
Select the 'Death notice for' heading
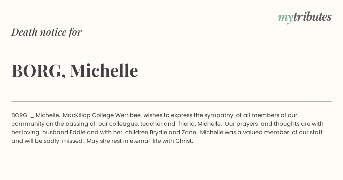tap(47, 32)
